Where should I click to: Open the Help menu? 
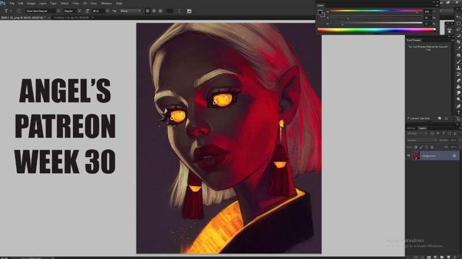click(x=119, y=3)
